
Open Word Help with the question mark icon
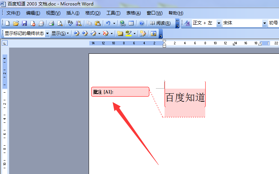pyautogui.click(x=142, y=23)
